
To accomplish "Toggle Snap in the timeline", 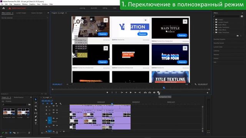I will (47, 104).
